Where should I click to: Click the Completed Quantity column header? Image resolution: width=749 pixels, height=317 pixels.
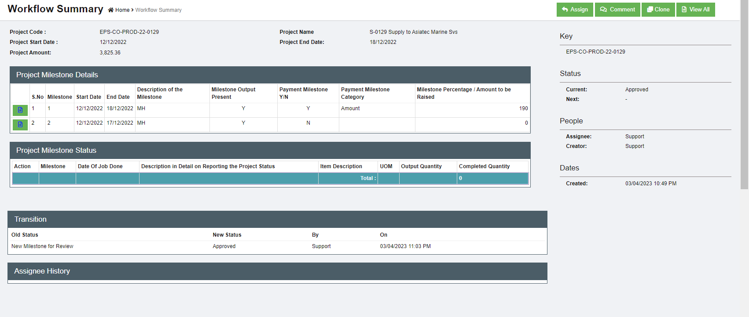coord(484,166)
